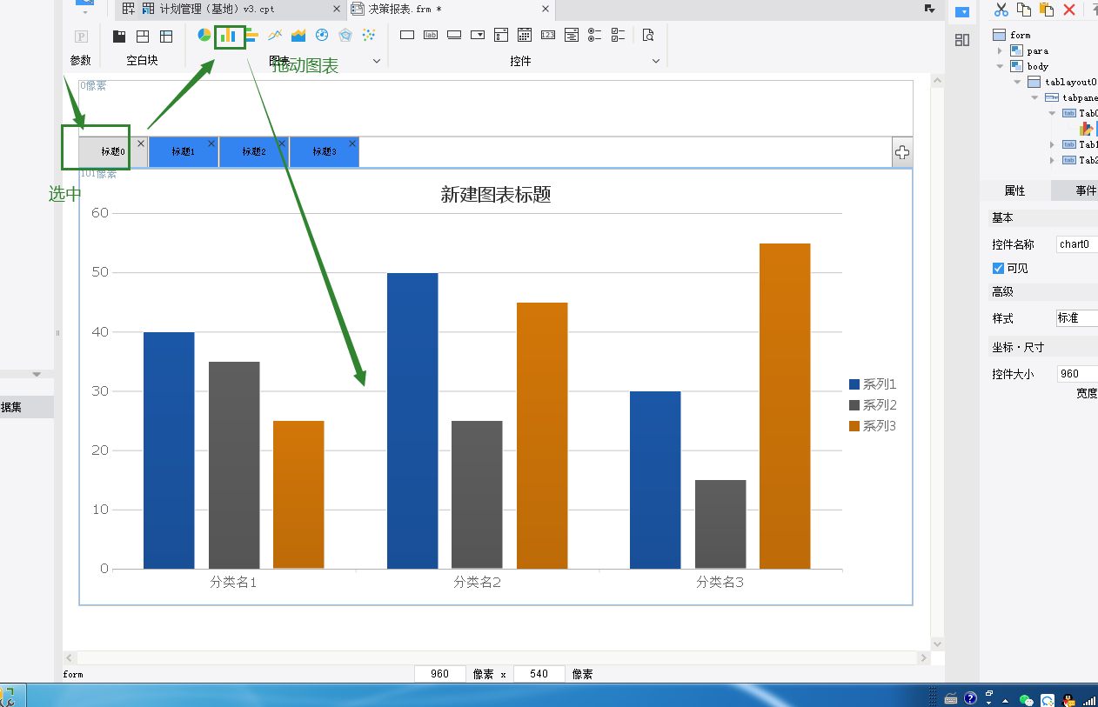
Task: Select the gauge chart icon
Action: 322,36
